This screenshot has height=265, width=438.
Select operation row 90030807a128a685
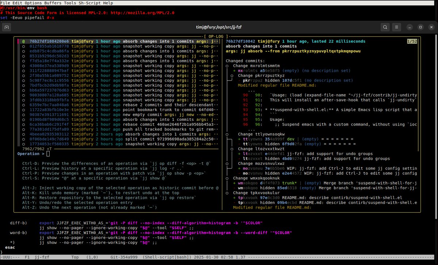(x=118, y=95)
